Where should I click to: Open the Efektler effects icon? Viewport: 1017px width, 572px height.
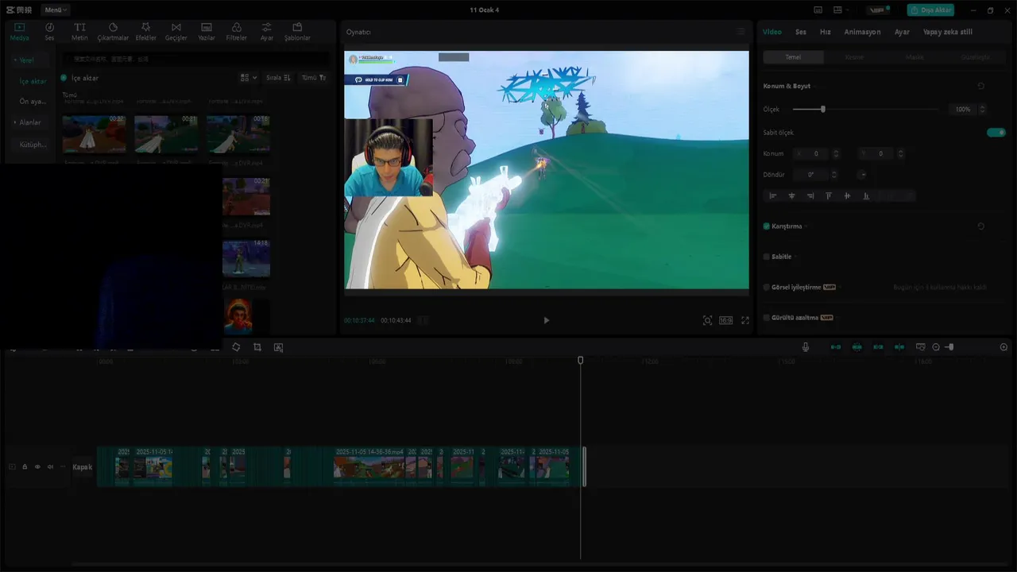point(146,27)
